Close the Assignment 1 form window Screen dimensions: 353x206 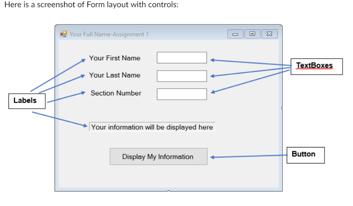click(270, 34)
